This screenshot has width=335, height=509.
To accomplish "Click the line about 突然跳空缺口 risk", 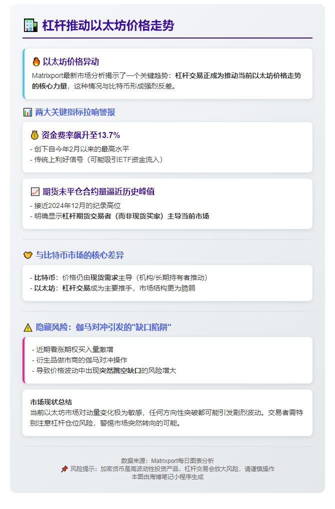I will coord(104,370).
